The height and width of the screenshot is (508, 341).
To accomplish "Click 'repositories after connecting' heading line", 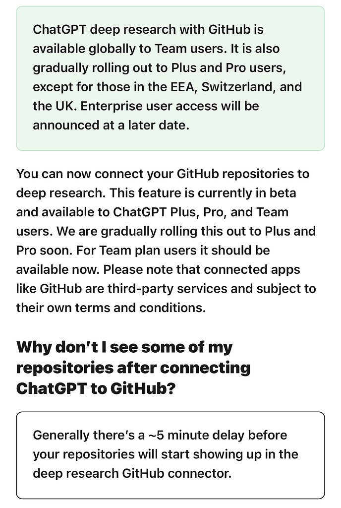I will coord(133,368).
